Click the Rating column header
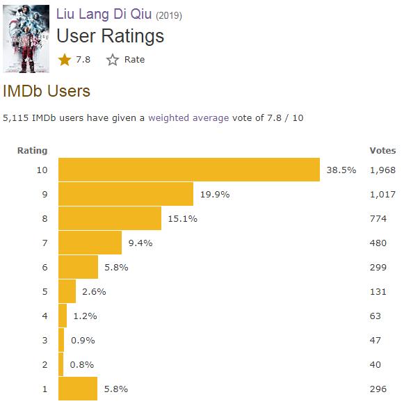The width and height of the screenshot is (404, 406). [x=33, y=150]
